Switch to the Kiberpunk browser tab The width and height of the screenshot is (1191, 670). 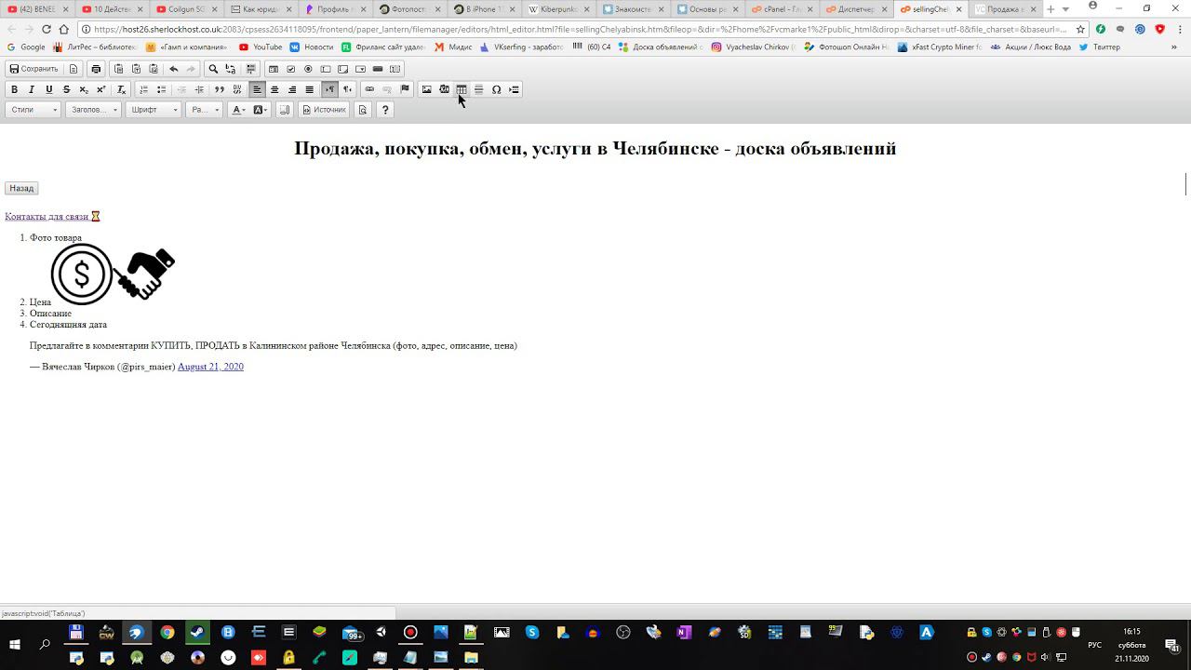[x=559, y=9]
